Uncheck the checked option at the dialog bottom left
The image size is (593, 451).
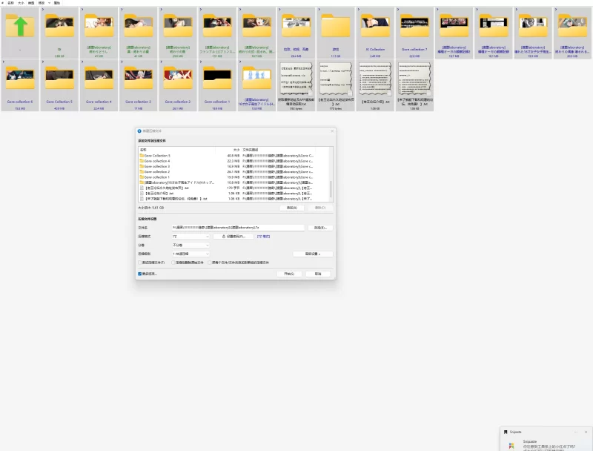pos(140,274)
